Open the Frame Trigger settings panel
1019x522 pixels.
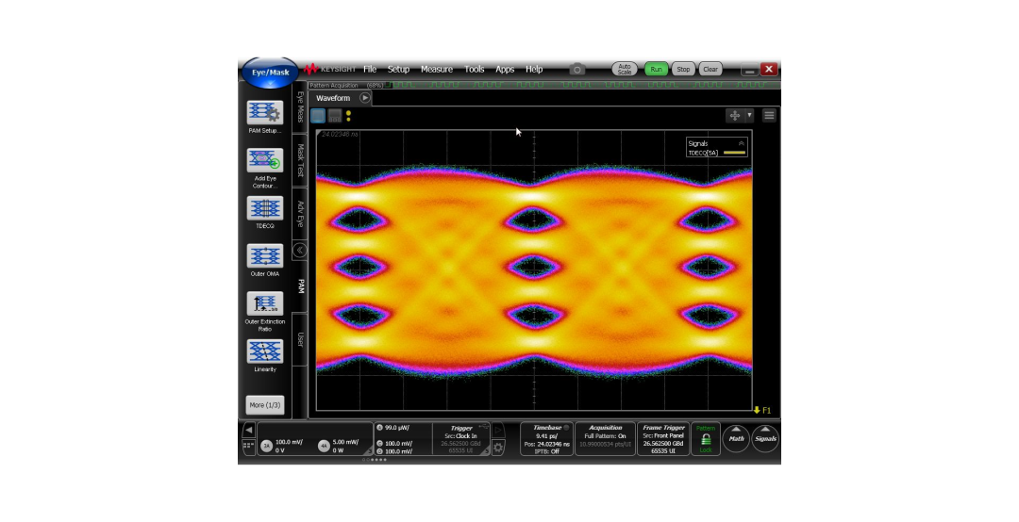663,439
